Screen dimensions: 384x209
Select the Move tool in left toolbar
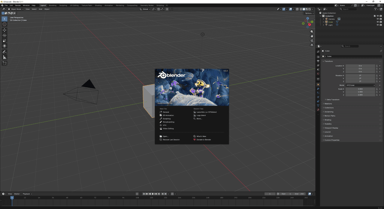[x=4, y=30]
